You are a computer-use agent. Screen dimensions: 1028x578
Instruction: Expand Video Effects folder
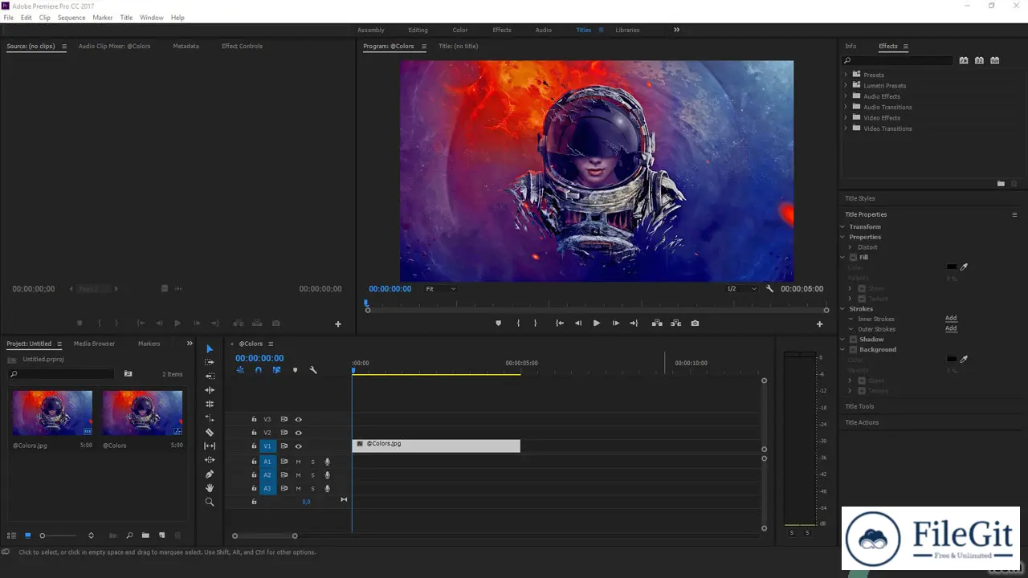pyautogui.click(x=846, y=118)
